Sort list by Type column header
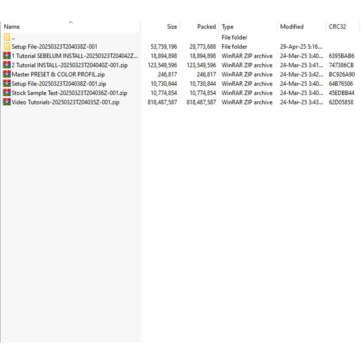The image size is (364, 364). click(x=227, y=27)
